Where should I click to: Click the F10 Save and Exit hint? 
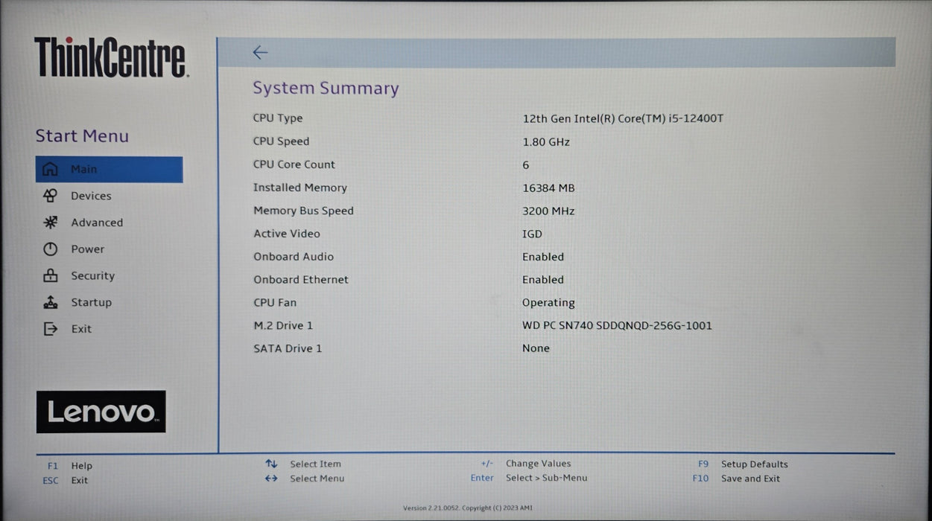pos(736,479)
